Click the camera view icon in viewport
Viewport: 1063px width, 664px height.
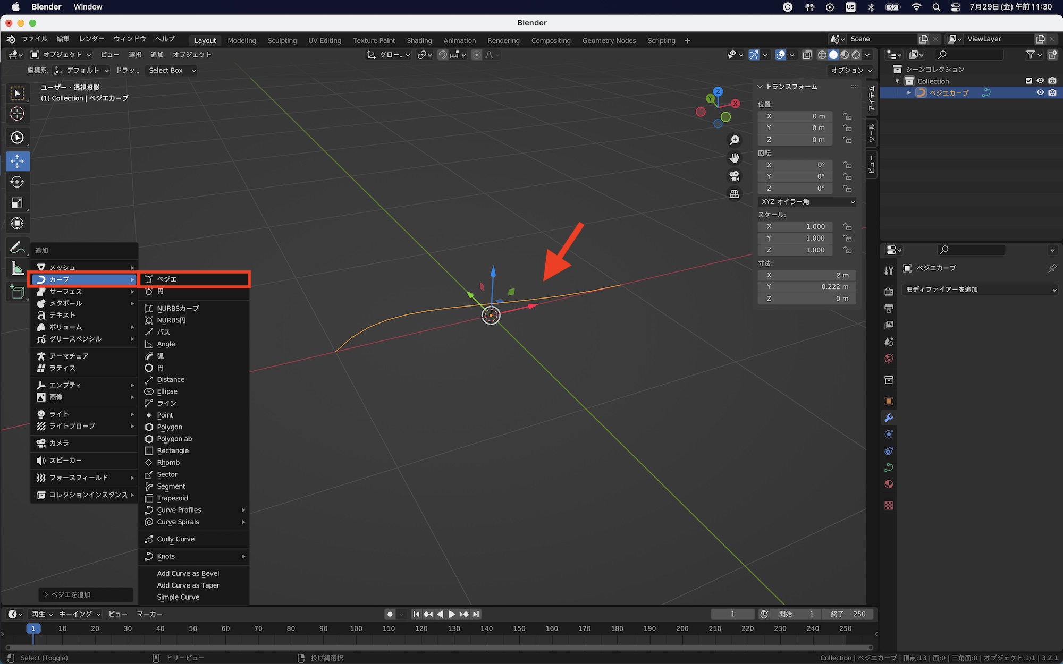point(735,176)
